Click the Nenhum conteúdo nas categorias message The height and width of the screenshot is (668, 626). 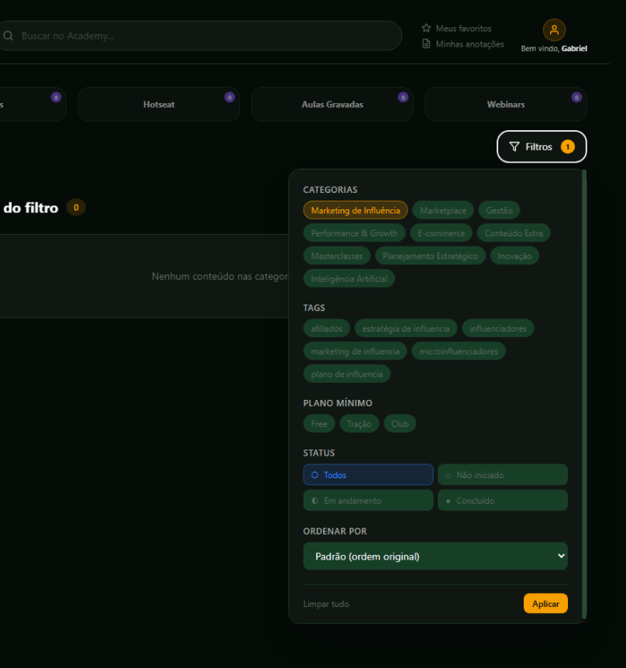coord(220,277)
